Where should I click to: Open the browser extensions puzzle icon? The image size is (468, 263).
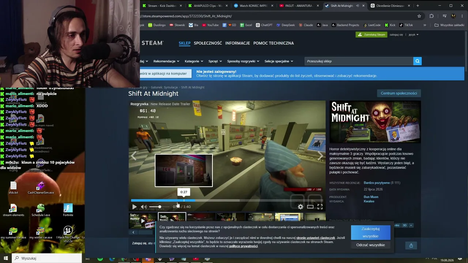[431, 16]
